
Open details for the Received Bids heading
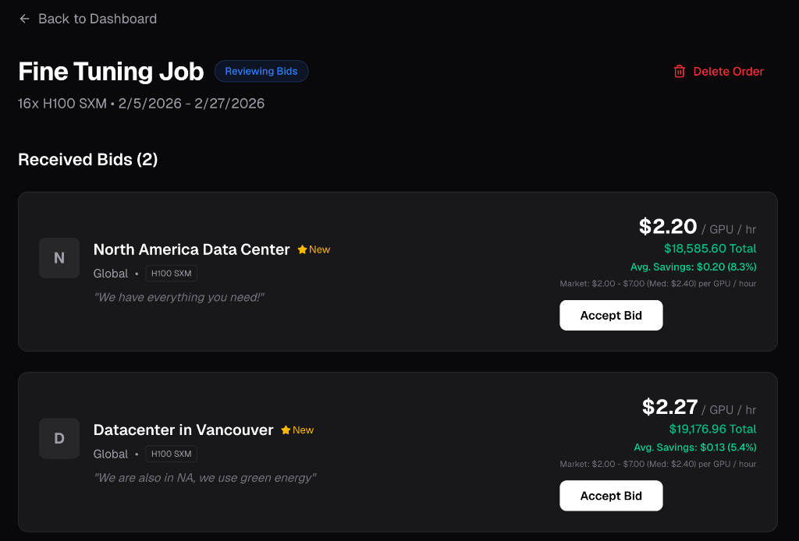pos(87,160)
